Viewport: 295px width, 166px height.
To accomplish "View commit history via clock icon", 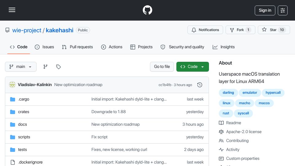I will coord(200,85).
